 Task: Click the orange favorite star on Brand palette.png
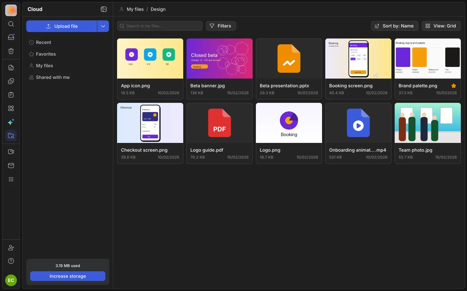pyautogui.click(x=454, y=86)
